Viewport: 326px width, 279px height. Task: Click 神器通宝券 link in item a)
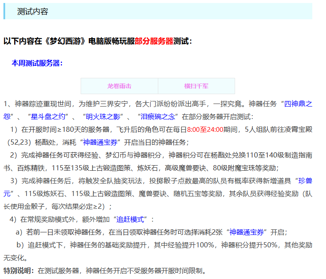pos(246,232)
